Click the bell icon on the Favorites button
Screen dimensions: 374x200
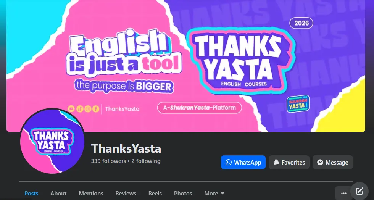[276, 162]
